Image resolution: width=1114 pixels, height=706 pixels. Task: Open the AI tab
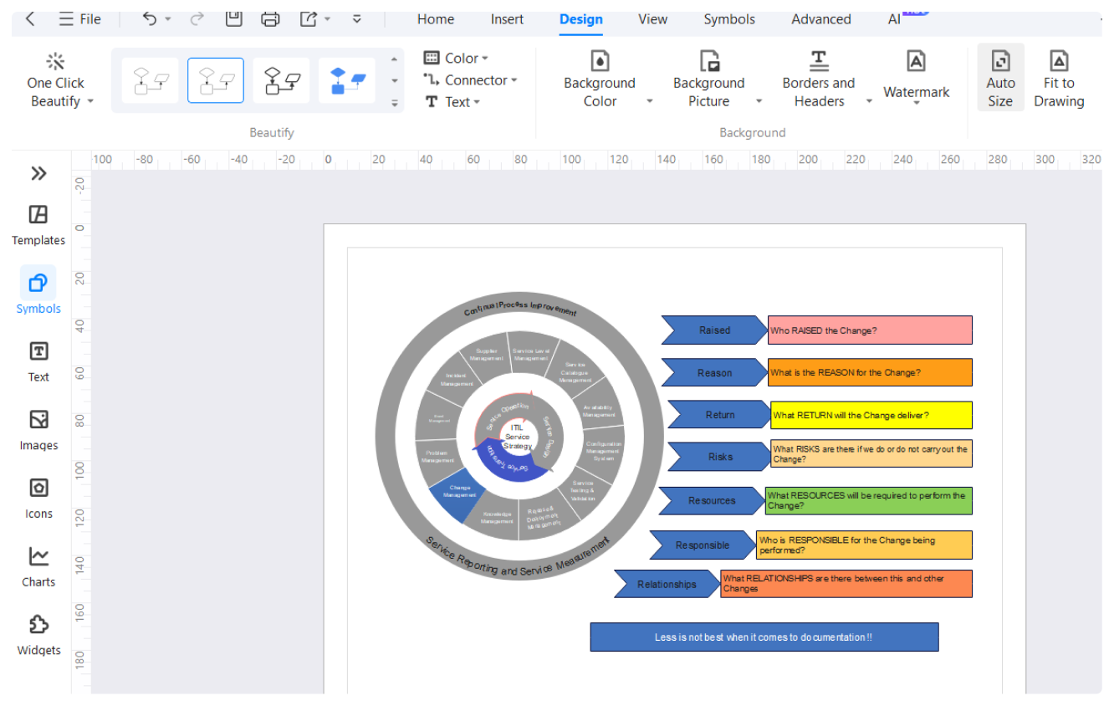click(895, 19)
